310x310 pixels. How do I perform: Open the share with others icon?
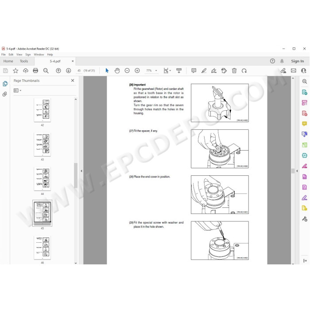(303, 70)
